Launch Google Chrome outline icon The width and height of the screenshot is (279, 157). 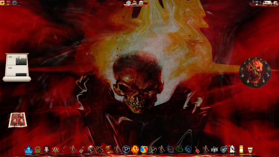click(153, 149)
